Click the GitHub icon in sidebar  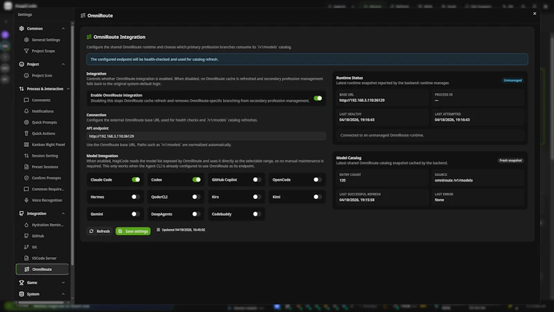point(26,236)
